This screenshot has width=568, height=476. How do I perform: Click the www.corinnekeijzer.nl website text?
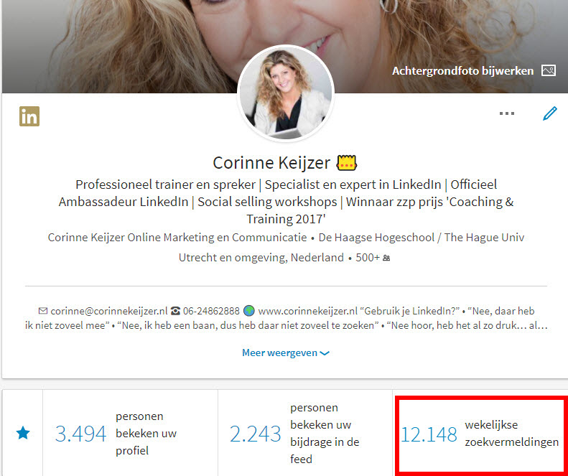coord(307,311)
